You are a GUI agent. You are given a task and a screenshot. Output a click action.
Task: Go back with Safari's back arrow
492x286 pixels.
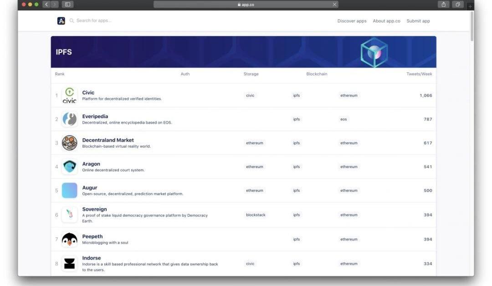[46, 5]
